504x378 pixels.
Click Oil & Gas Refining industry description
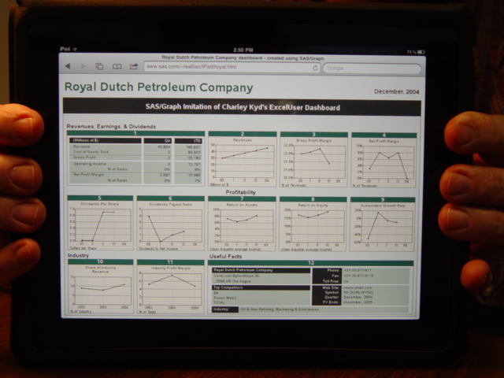pos(280,309)
